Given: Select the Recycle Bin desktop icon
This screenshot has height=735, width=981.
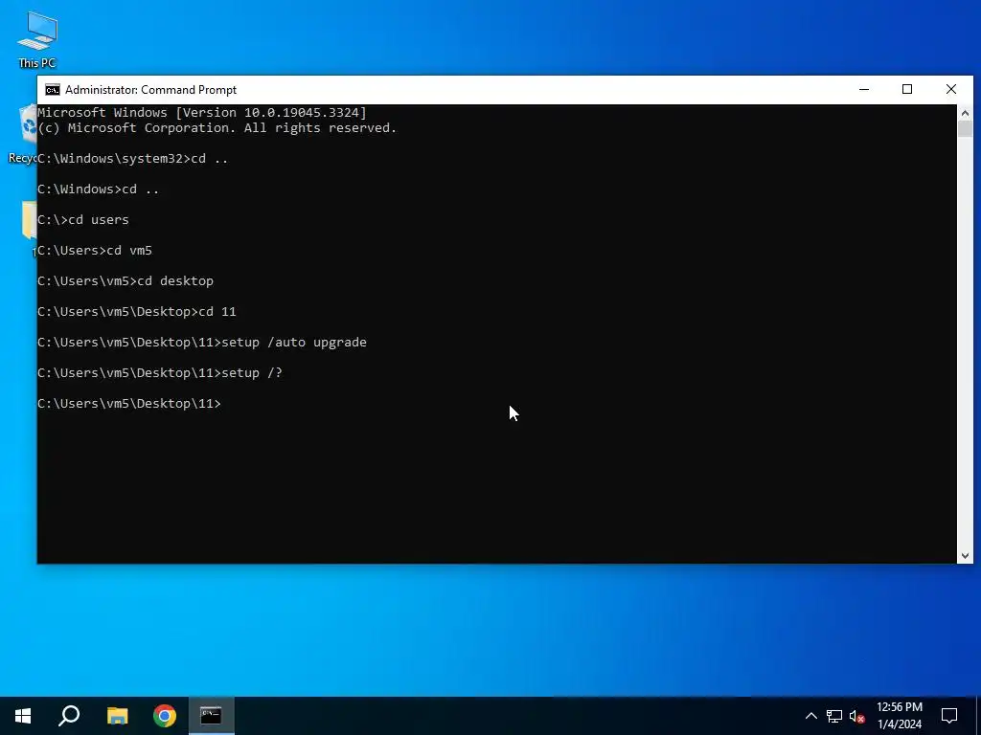Looking at the screenshot, I should [x=25, y=134].
